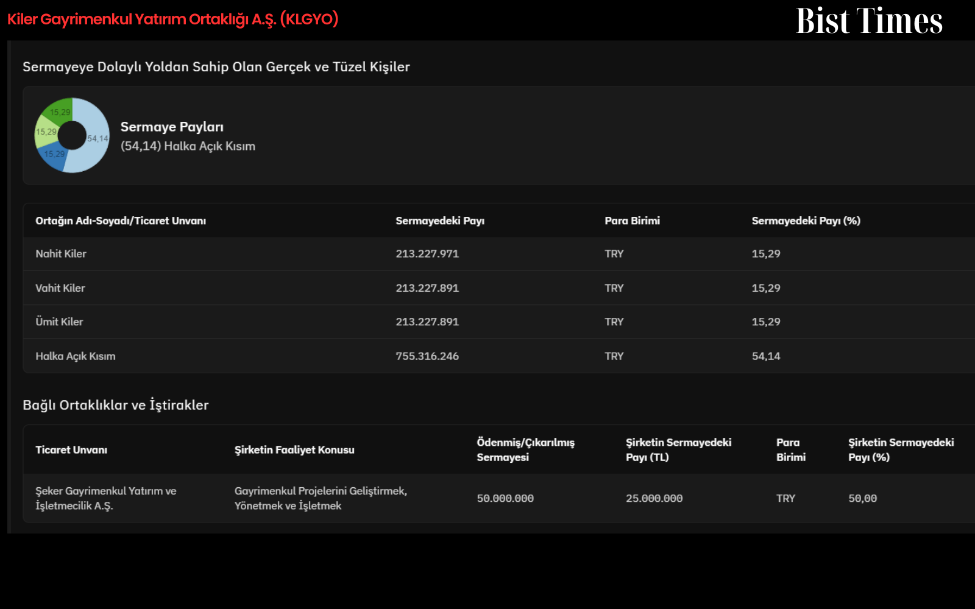
Task: Click the Ortağın Adı-Soyadı/Ticaret Unvanı column header
Action: pyautogui.click(x=121, y=220)
